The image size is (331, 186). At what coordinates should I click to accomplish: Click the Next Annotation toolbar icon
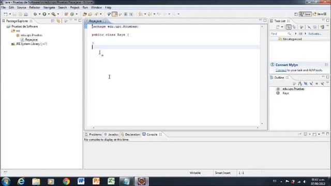click(140, 14)
